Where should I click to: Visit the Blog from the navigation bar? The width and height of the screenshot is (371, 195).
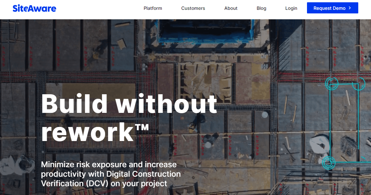261,8
